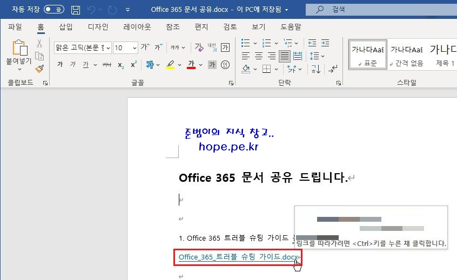Click the Decrease font size icon
457x280 pixels.
(x=159, y=47)
